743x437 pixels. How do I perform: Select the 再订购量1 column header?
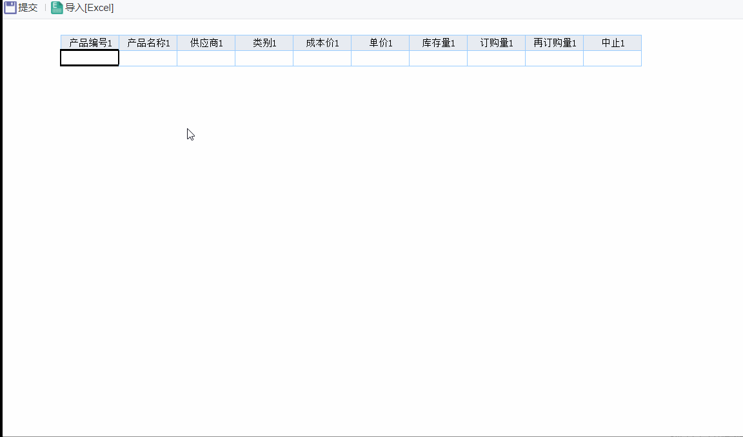(555, 43)
